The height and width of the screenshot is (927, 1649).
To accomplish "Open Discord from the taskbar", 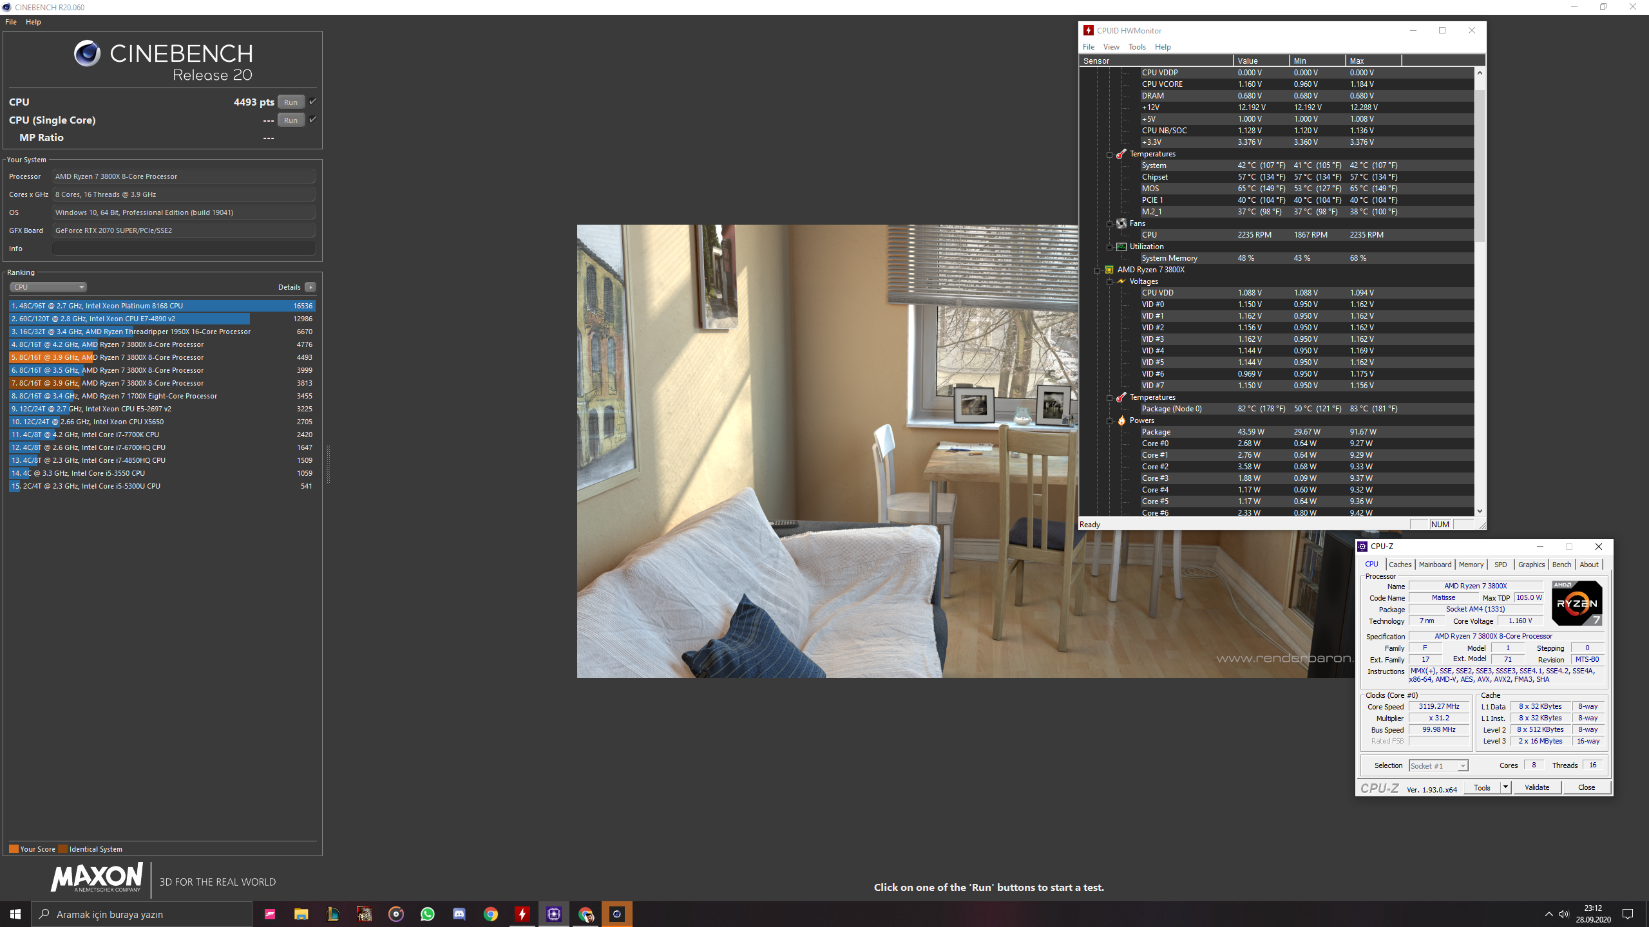I will point(459,914).
